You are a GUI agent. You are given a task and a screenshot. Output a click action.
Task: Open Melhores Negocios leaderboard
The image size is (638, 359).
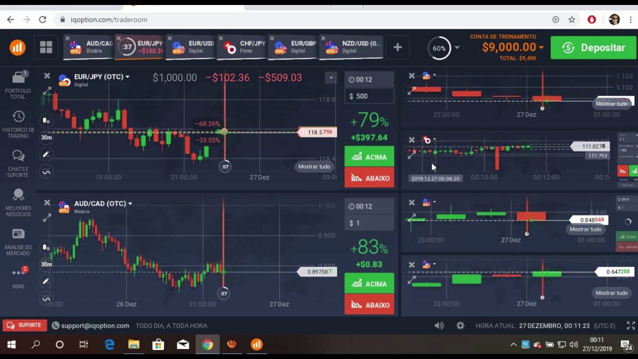click(18, 203)
